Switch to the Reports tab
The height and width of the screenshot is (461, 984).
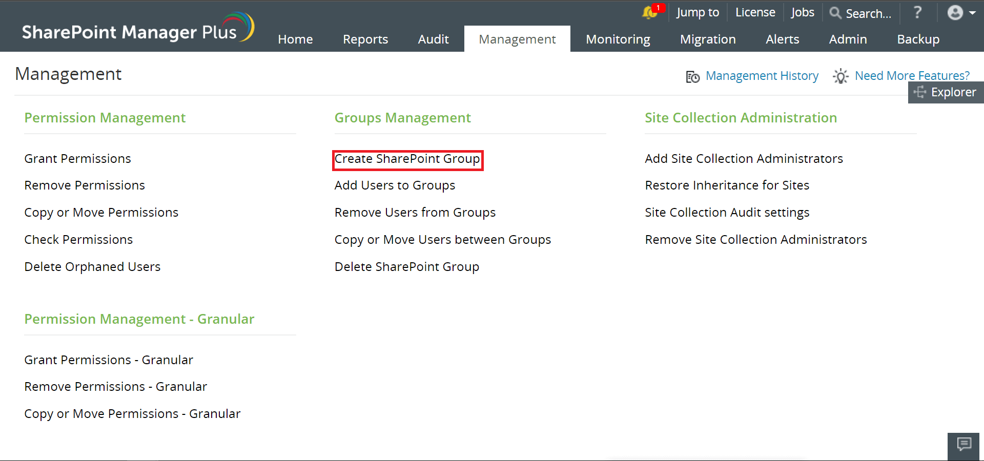[365, 39]
